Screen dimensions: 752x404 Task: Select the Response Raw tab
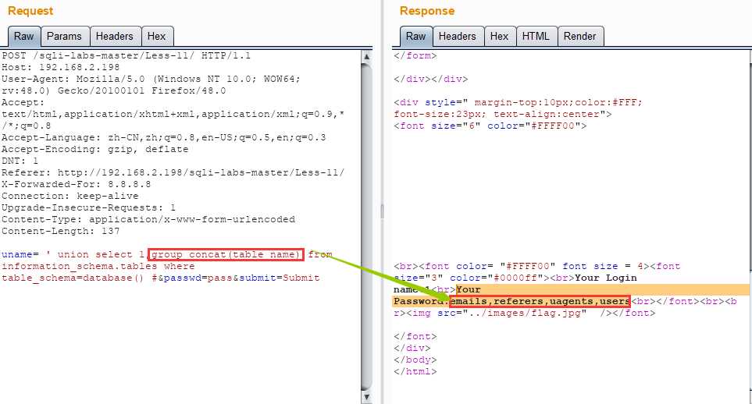(x=415, y=37)
